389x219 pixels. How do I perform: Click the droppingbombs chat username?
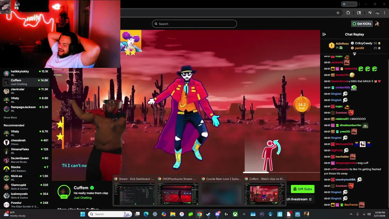pos(346,163)
